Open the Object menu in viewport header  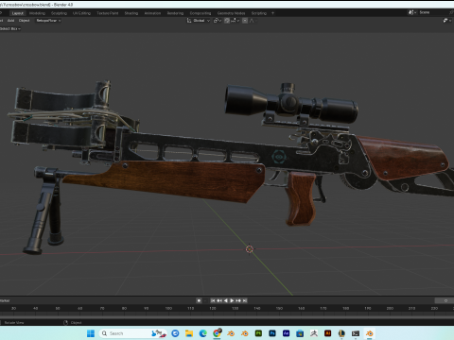click(x=24, y=21)
